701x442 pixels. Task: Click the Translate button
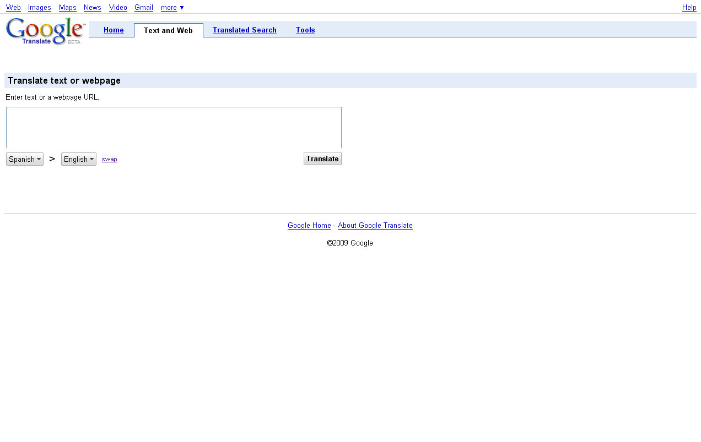322,159
